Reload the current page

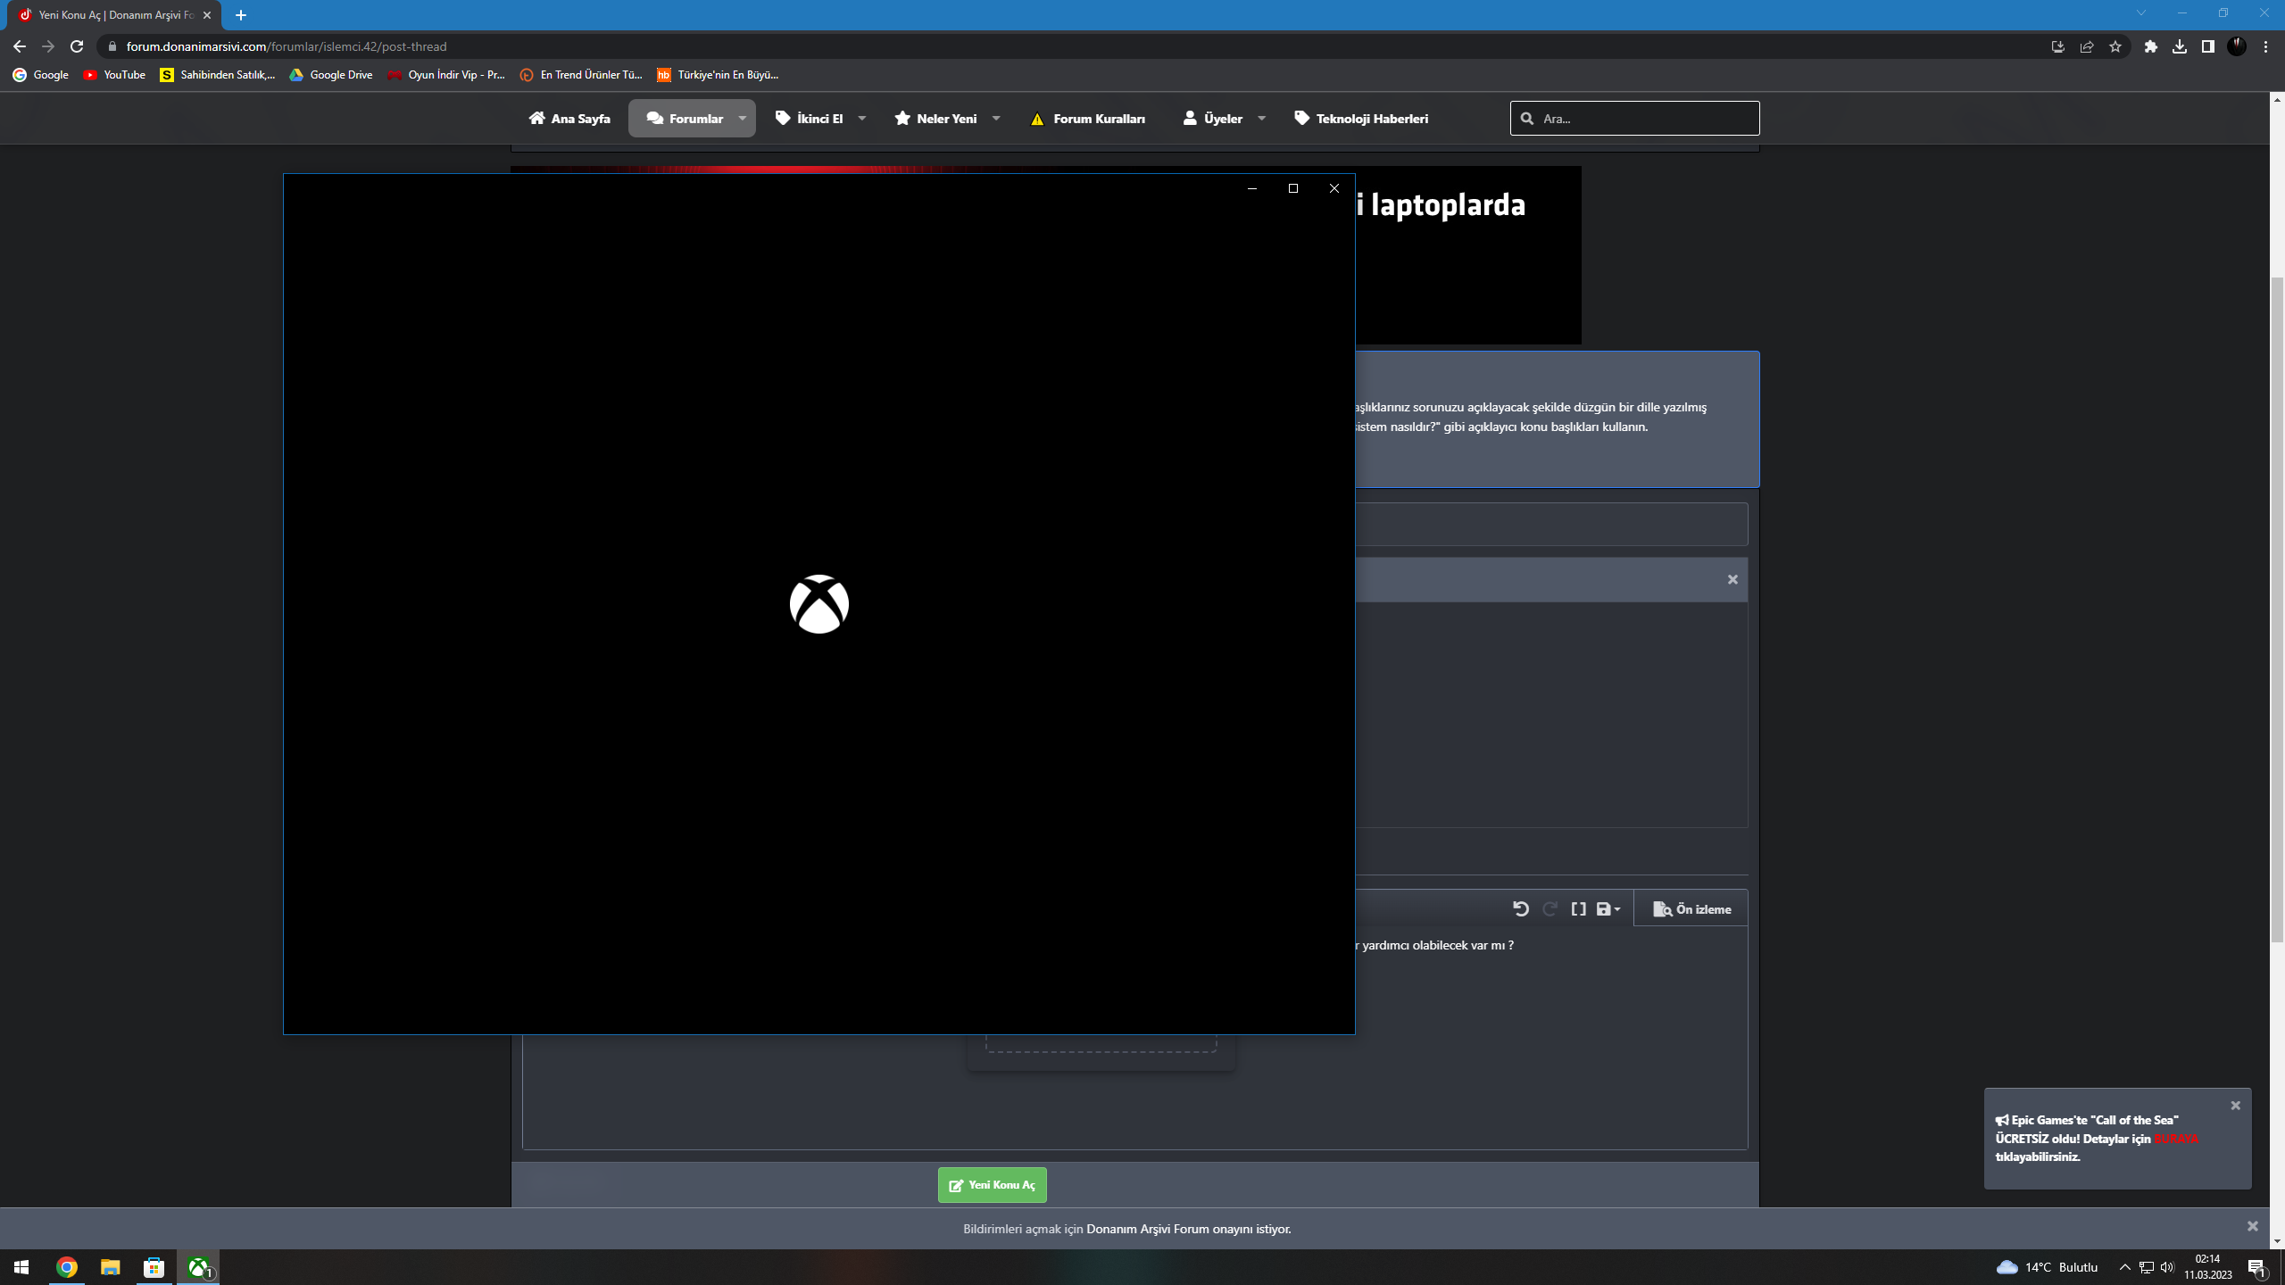77,46
